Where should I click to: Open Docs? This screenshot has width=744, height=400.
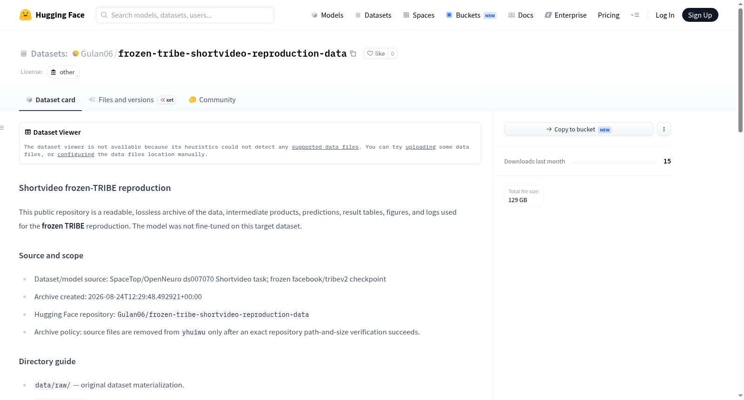[521, 15]
